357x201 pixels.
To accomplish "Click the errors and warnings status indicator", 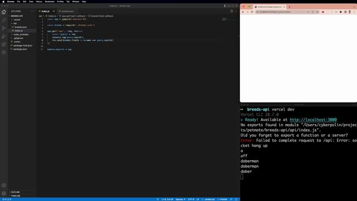I will [7, 199].
